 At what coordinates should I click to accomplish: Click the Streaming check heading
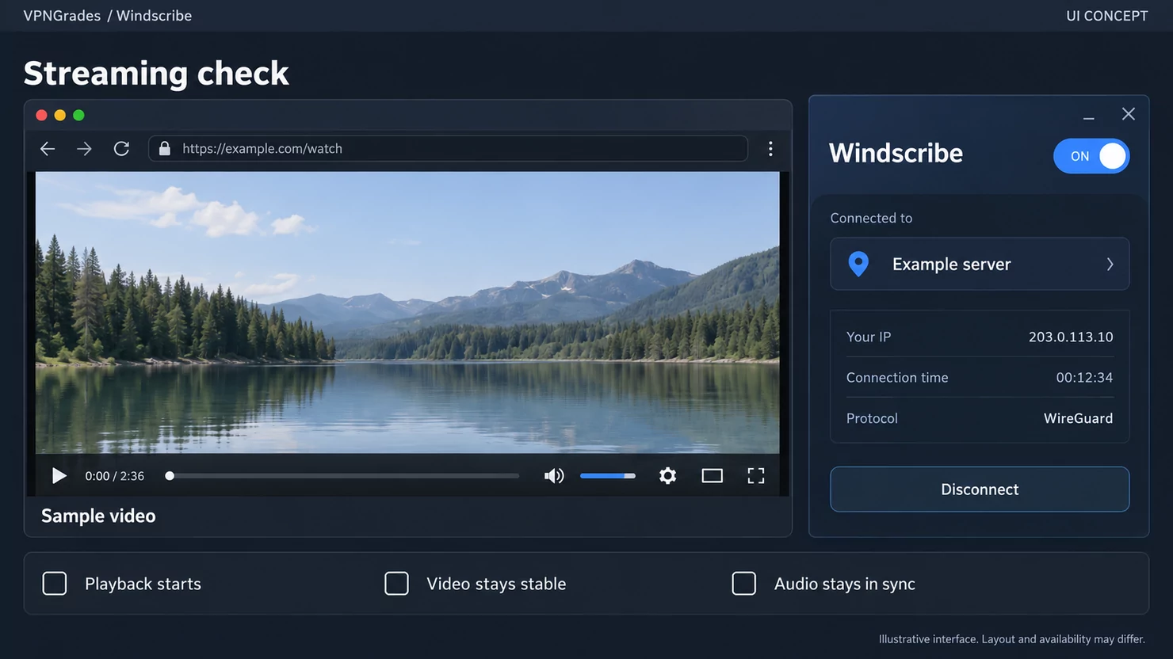pyautogui.click(x=156, y=73)
